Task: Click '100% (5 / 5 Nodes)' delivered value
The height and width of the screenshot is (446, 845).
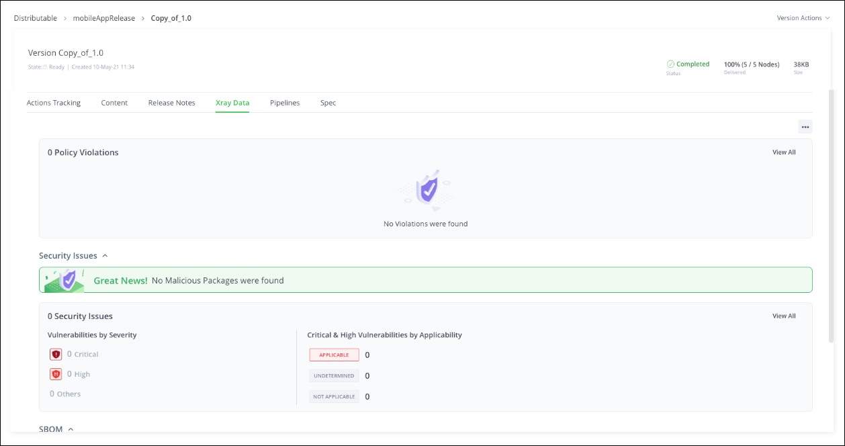Action: pyautogui.click(x=752, y=64)
